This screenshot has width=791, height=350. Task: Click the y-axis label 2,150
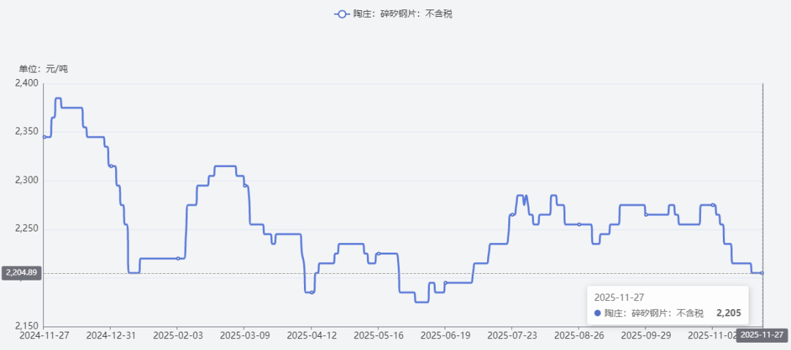click(28, 327)
